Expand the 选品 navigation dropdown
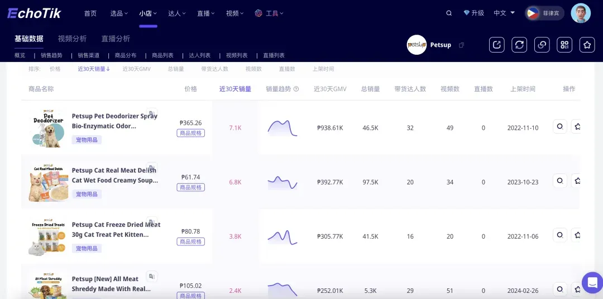The width and height of the screenshot is (603, 299). (x=119, y=13)
